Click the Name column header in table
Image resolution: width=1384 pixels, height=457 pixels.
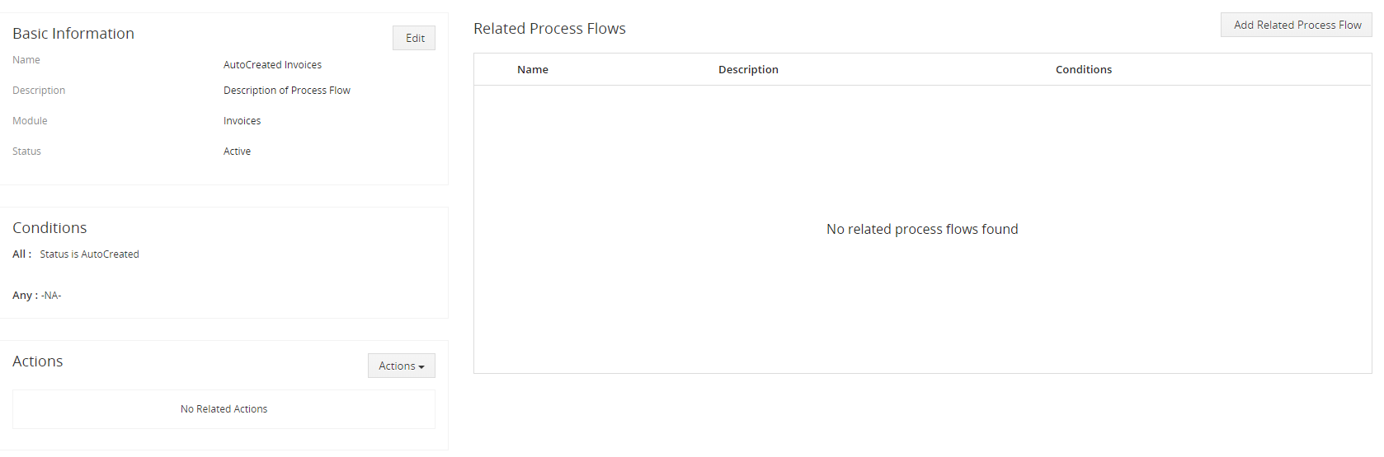point(533,70)
